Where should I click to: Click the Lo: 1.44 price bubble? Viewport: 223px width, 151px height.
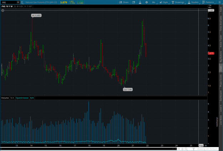coord(128,90)
